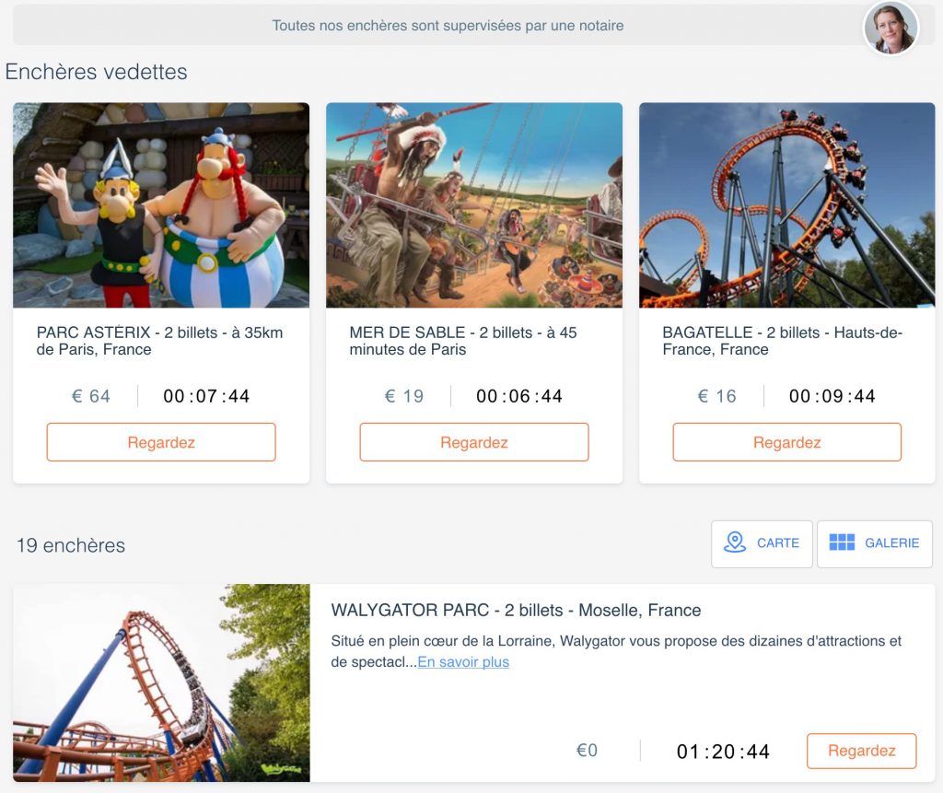Image resolution: width=943 pixels, height=793 pixels.
Task: Click the '€ 16' price
Action: (x=716, y=396)
